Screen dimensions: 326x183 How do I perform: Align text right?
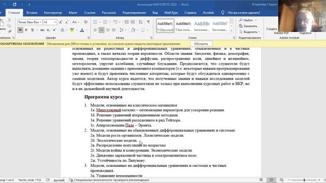tap(107, 30)
